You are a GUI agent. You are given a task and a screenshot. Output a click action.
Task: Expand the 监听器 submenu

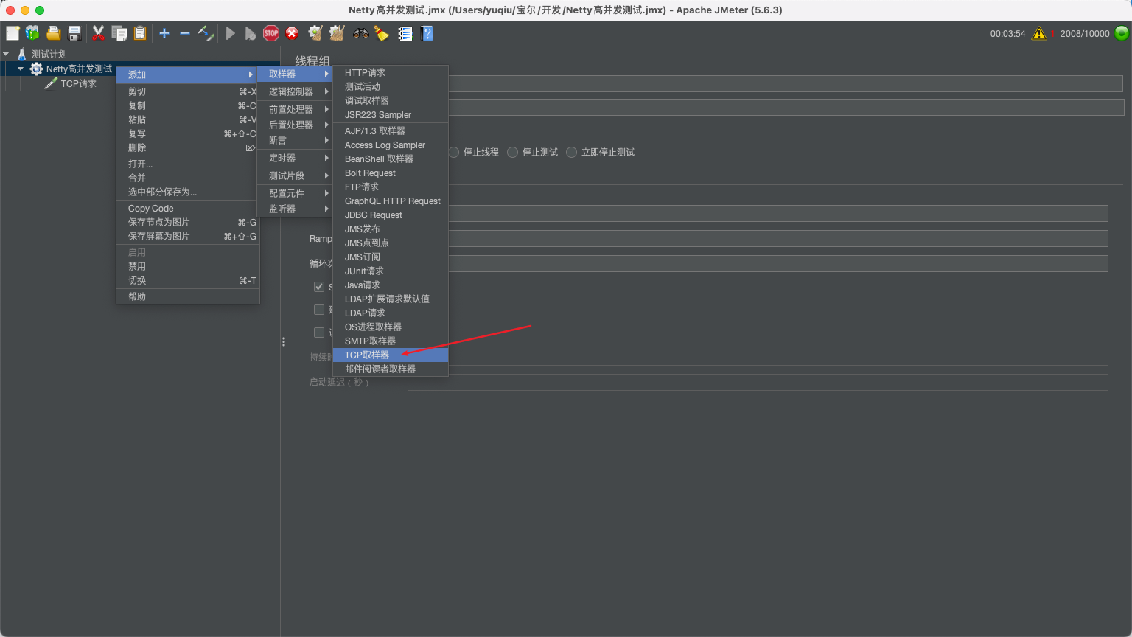pos(295,209)
